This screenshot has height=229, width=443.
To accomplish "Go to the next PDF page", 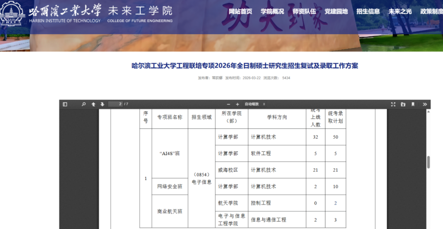I will point(102,104).
